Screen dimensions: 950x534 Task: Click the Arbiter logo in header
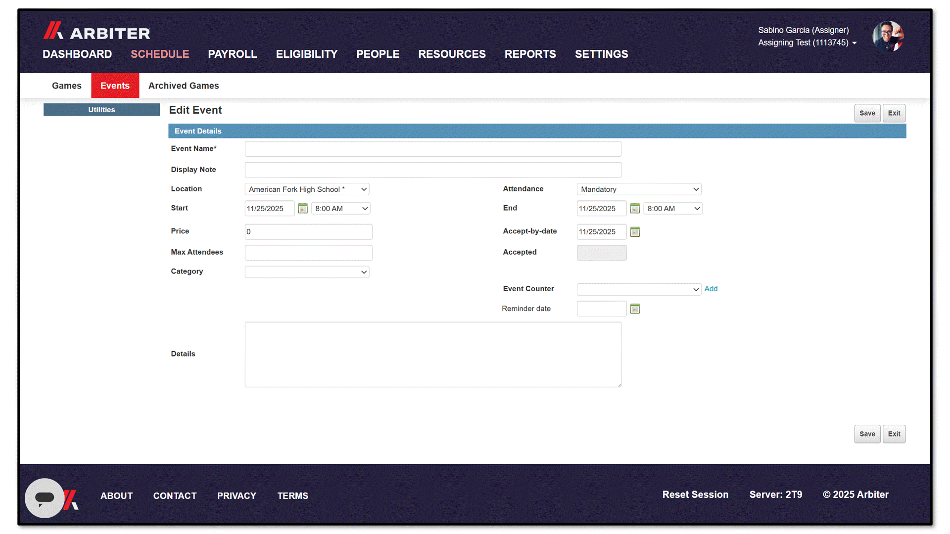96,31
